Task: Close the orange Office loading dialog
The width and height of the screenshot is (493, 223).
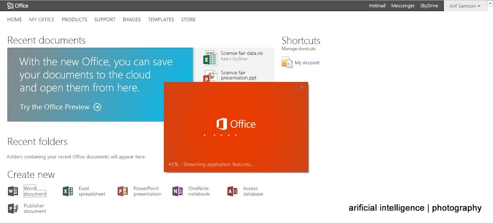Action: 301,87
